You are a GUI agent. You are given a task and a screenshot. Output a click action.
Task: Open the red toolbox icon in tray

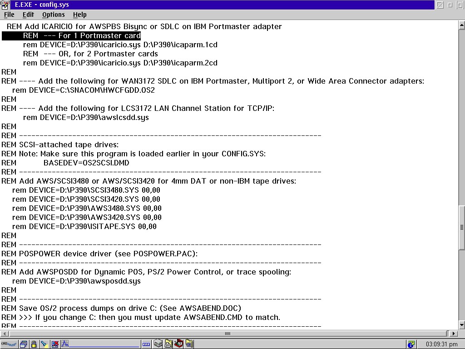(178, 344)
